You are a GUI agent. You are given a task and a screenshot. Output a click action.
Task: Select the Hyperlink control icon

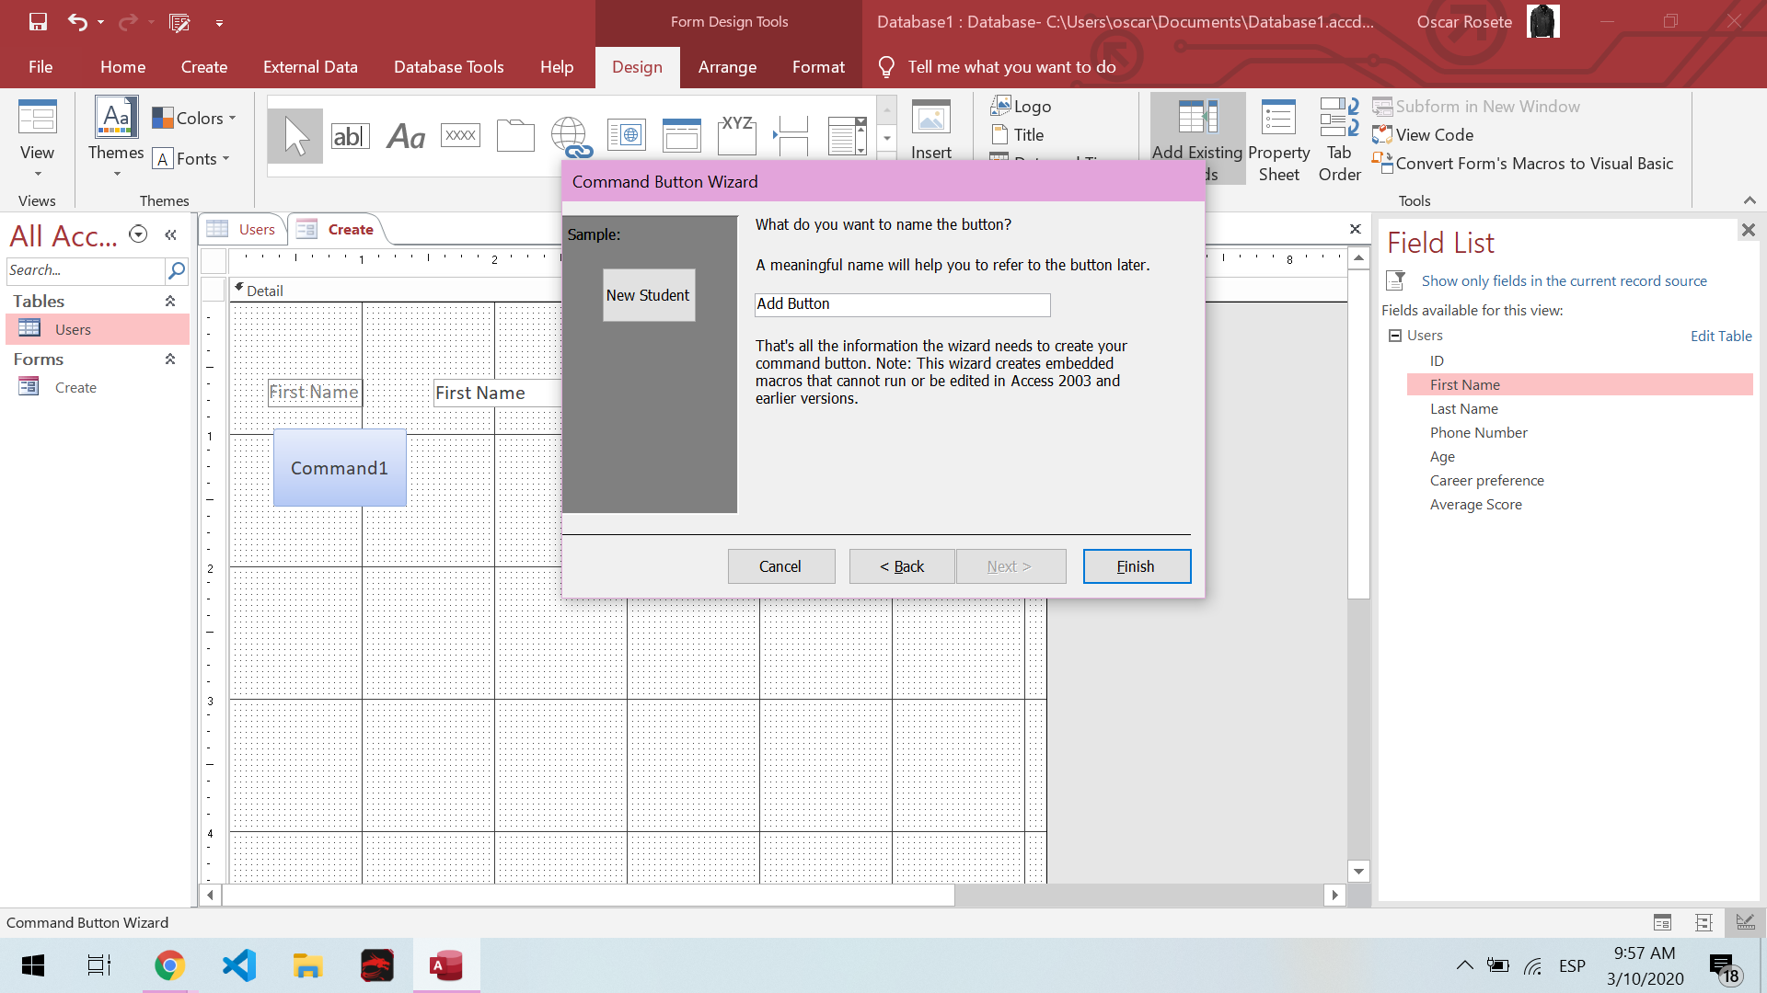pos(571,136)
